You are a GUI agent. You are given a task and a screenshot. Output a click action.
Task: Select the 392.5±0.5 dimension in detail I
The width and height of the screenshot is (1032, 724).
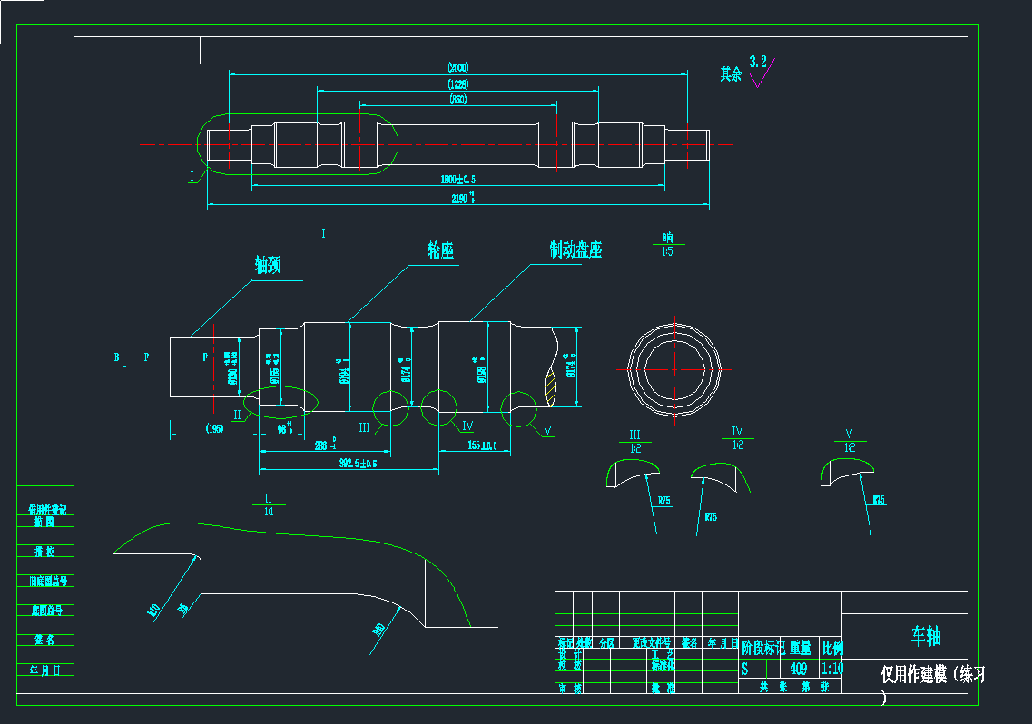click(x=358, y=464)
